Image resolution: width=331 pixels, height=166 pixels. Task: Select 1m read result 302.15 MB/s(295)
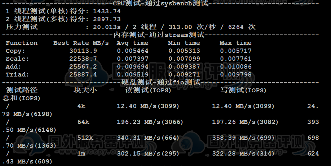(148, 153)
